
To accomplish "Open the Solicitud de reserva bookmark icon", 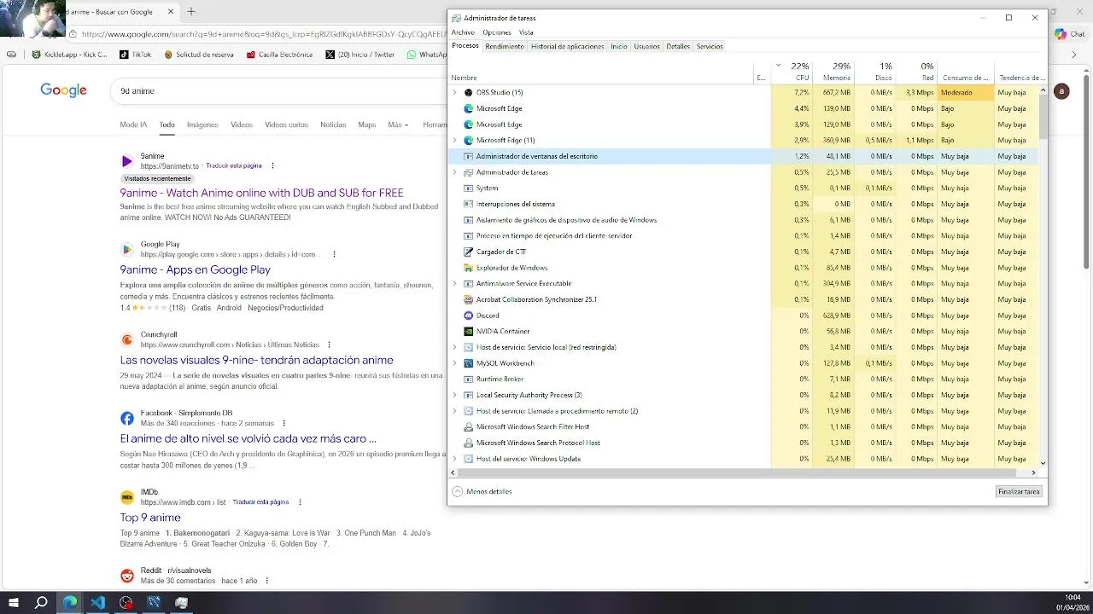I will click(168, 55).
